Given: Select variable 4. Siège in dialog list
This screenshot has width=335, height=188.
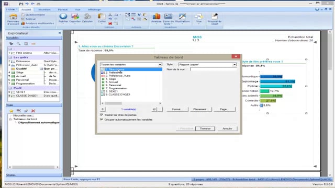Looking at the screenshot, I should 110,79.
